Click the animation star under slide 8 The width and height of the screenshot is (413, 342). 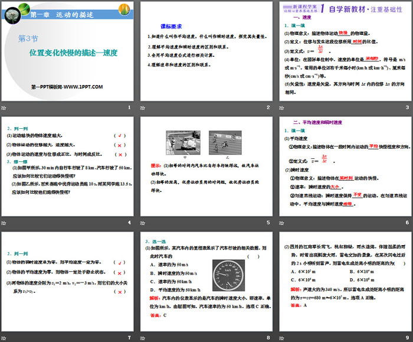tap(142, 337)
